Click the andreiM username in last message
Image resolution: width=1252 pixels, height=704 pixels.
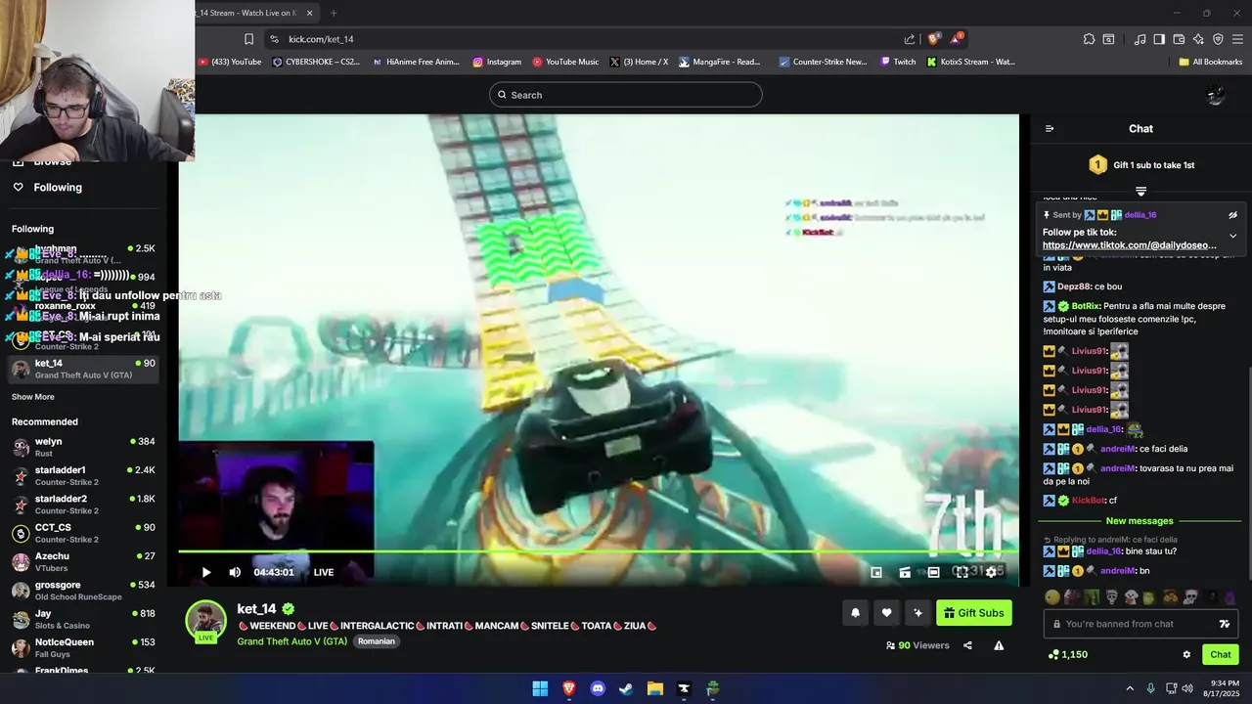tap(1118, 571)
